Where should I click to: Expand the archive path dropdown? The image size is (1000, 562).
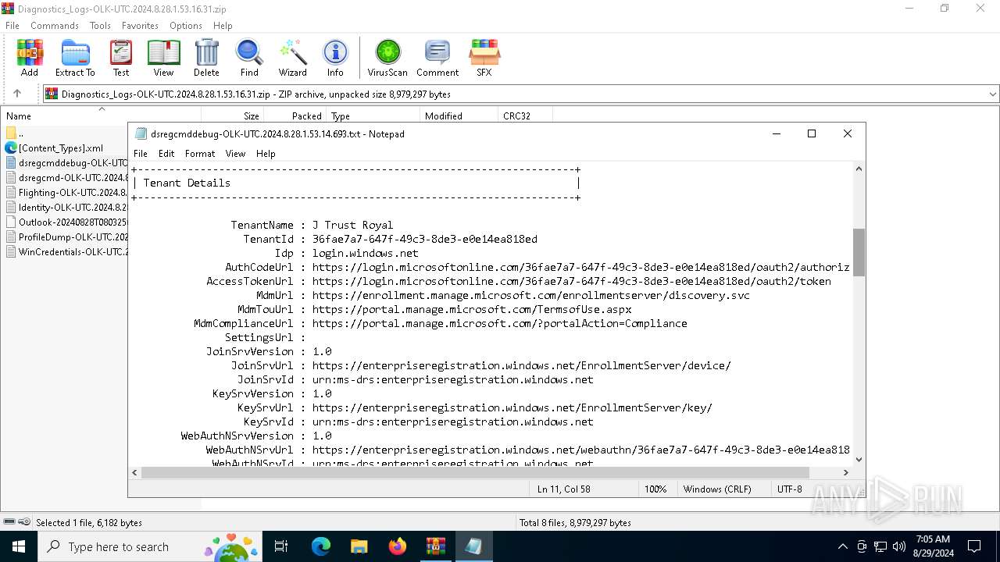pos(993,94)
